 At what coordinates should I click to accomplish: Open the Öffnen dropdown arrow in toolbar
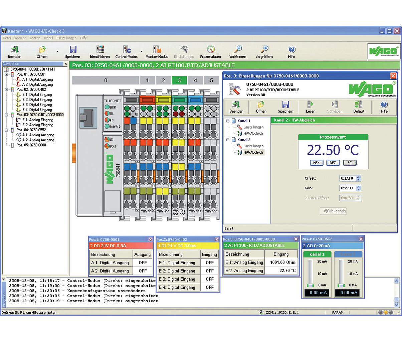[x=57, y=51]
